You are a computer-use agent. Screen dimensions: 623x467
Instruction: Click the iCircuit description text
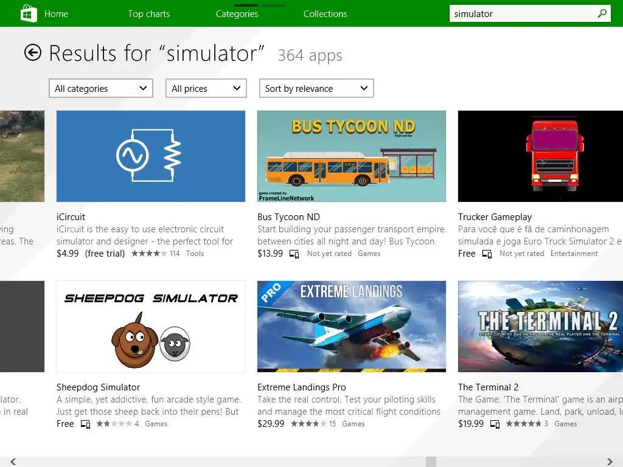145,235
